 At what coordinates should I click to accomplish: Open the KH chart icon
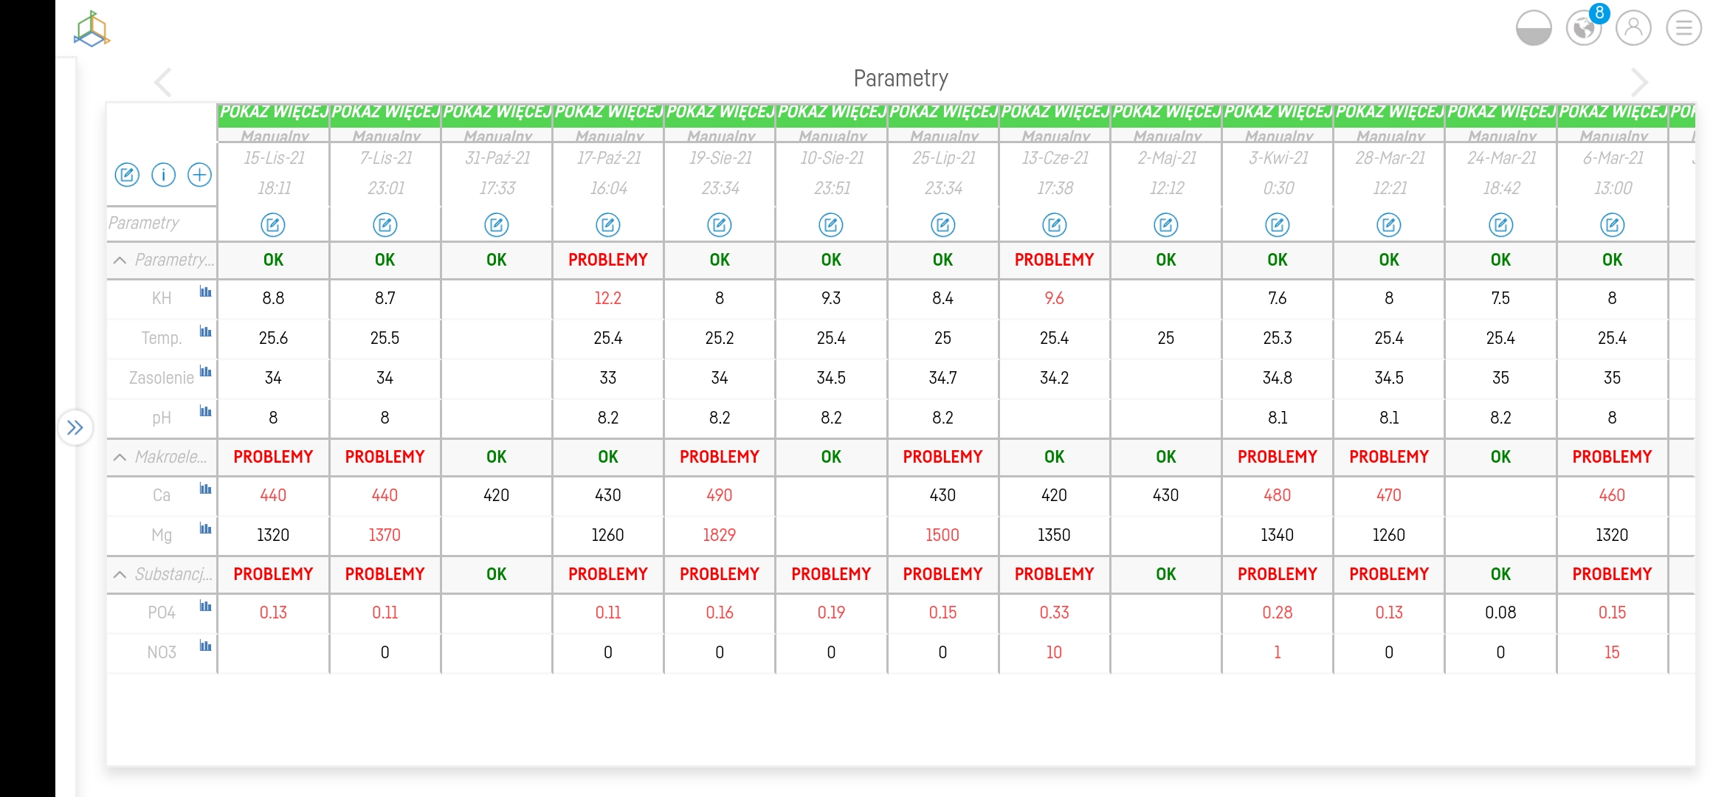[205, 292]
